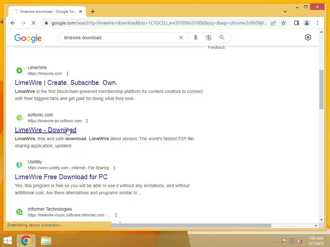Image resolution: width=330 pixels, height=247 pixels.
Task: View site info via the lock icon
Action: click(46, 23)
